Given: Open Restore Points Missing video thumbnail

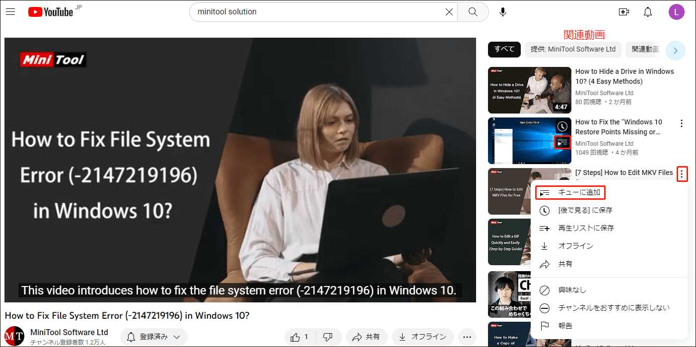Looking at the screenshot, I should pyautogui.click(x=530, y=141).
